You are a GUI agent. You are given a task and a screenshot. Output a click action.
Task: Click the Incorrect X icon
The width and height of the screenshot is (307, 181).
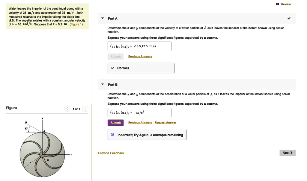pos(112,135)
